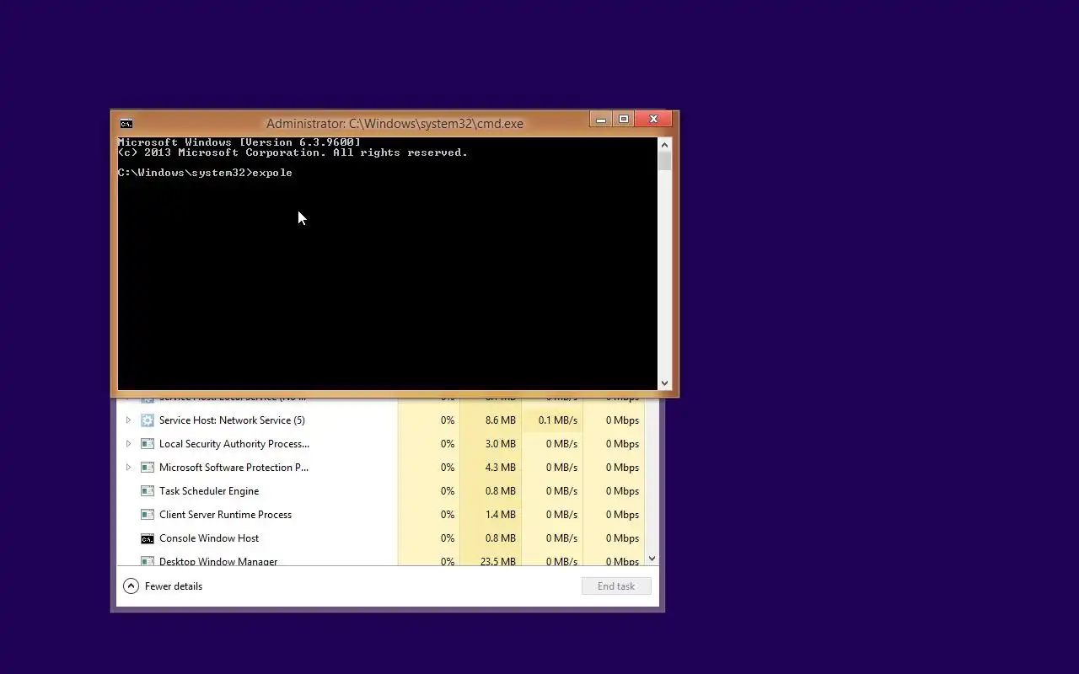Select the Desktop Window Manager process
The width and height of the screenshot is (1079, 674).
click(x=380, y=559)
